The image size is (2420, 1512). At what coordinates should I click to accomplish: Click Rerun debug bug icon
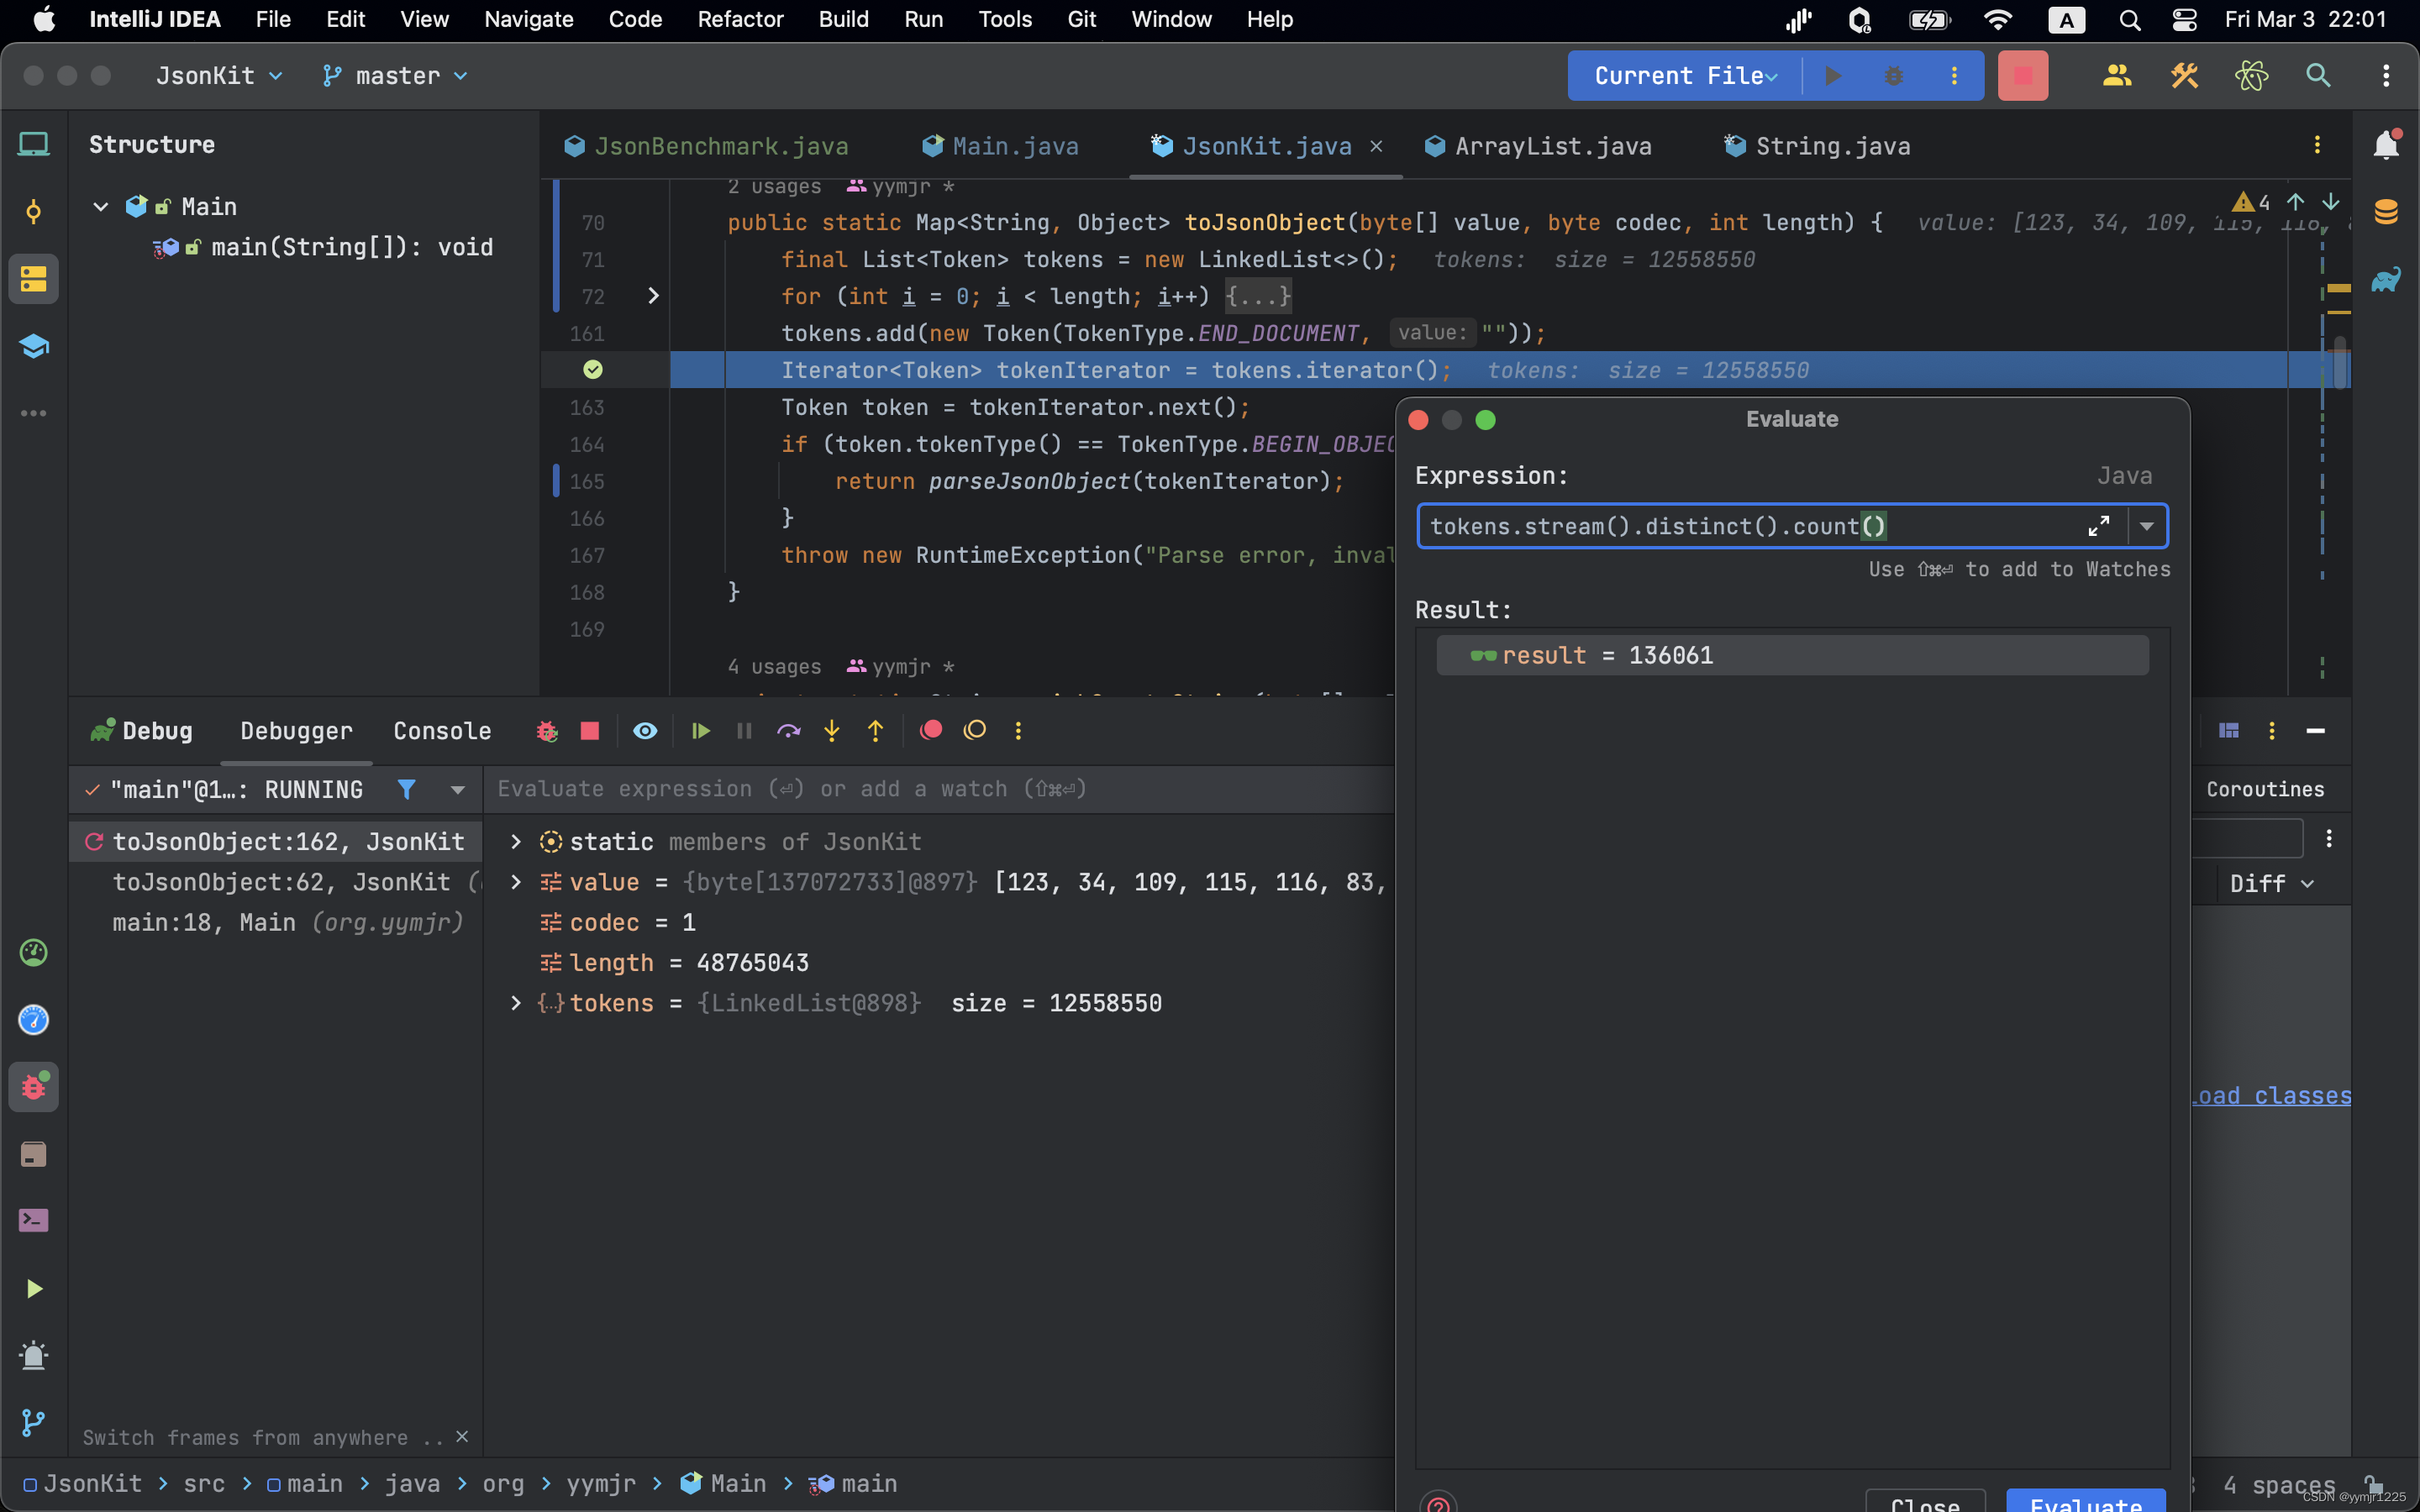click(546, 731)
